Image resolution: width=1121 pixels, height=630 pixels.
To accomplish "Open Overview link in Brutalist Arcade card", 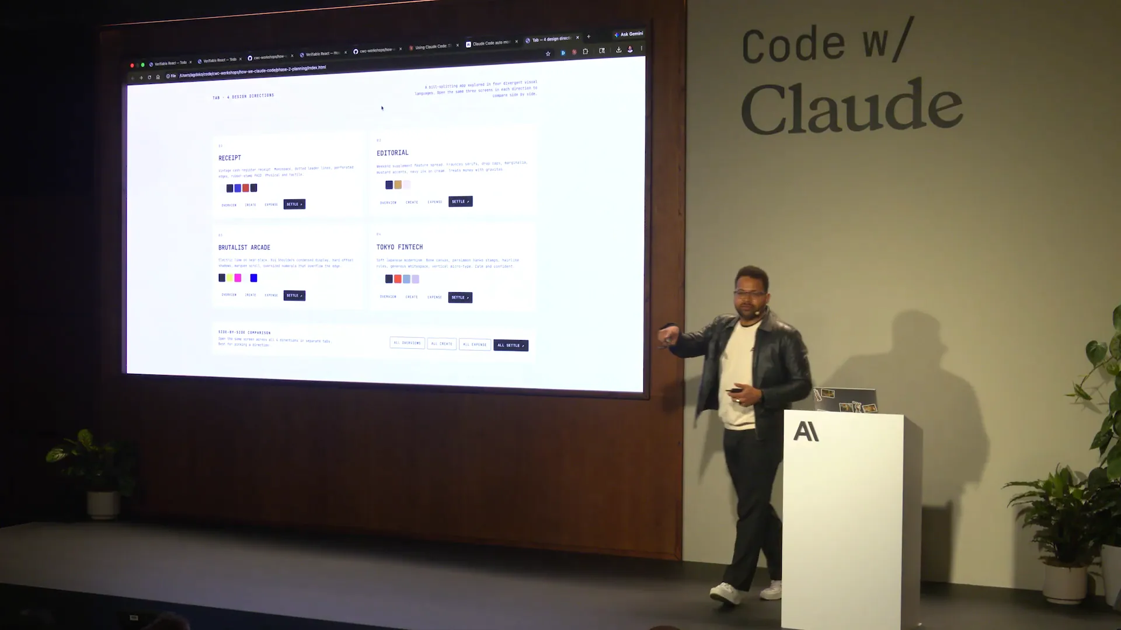I will click(x=229, y=295).
